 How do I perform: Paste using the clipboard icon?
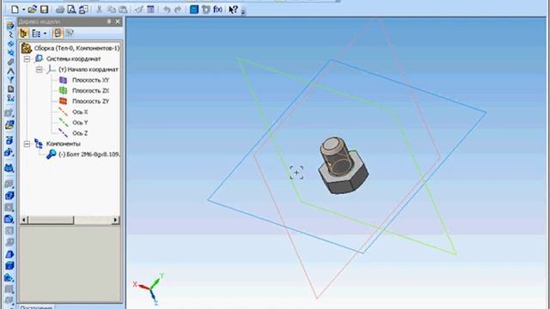coord(123,9)
